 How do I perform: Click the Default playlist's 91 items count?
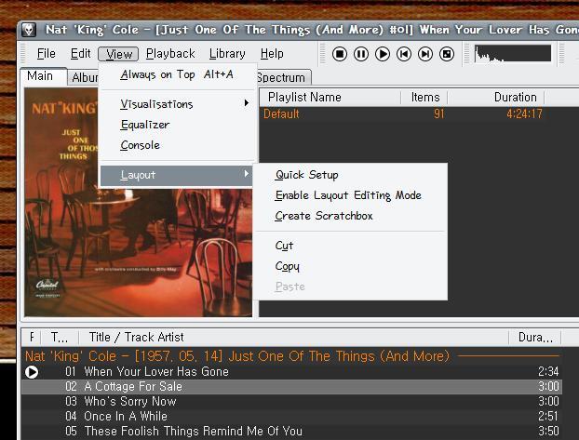[438, 114]
